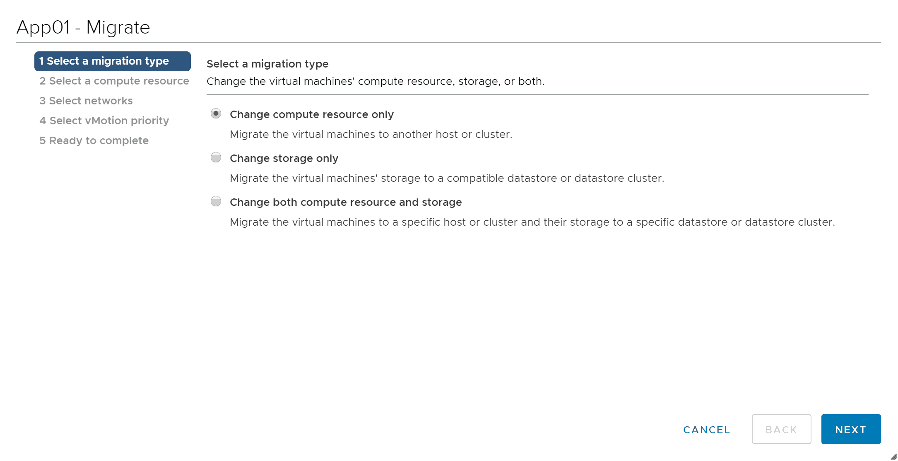Enable Change both compute resource and storage

(214, 202)
